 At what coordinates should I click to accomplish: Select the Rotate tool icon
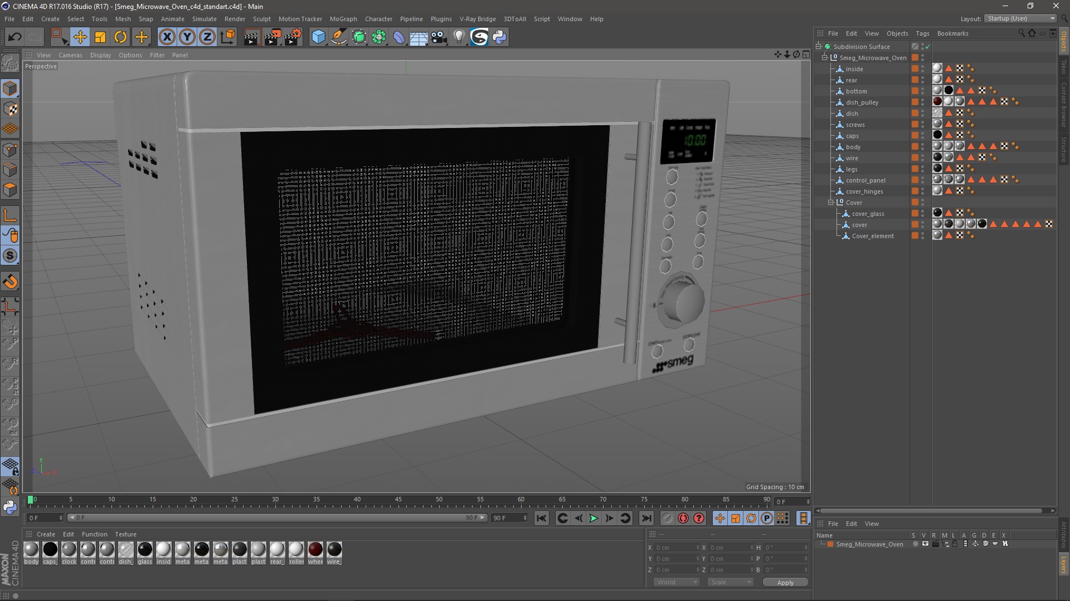(x=120, y=37)
